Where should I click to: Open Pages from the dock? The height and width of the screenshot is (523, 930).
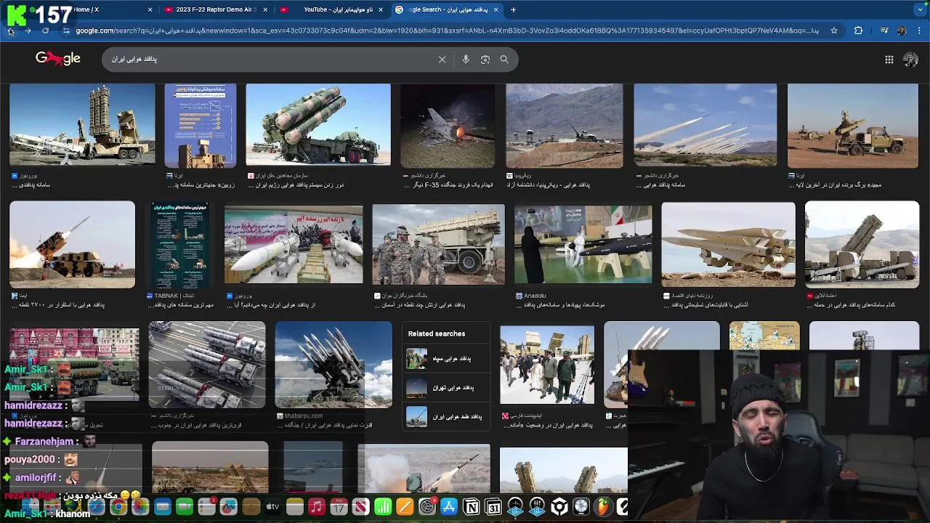coord(405,507)
